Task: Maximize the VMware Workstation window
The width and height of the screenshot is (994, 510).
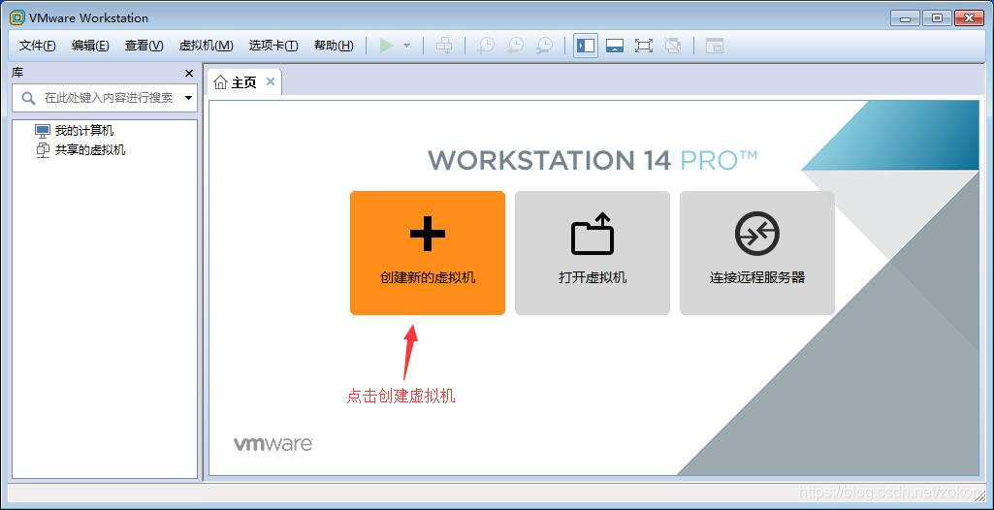Action: point(937,18)
